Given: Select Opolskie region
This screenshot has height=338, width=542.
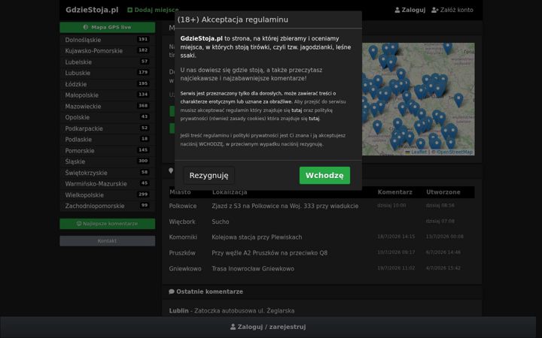Looking at the screenshot, I should 108,117.
